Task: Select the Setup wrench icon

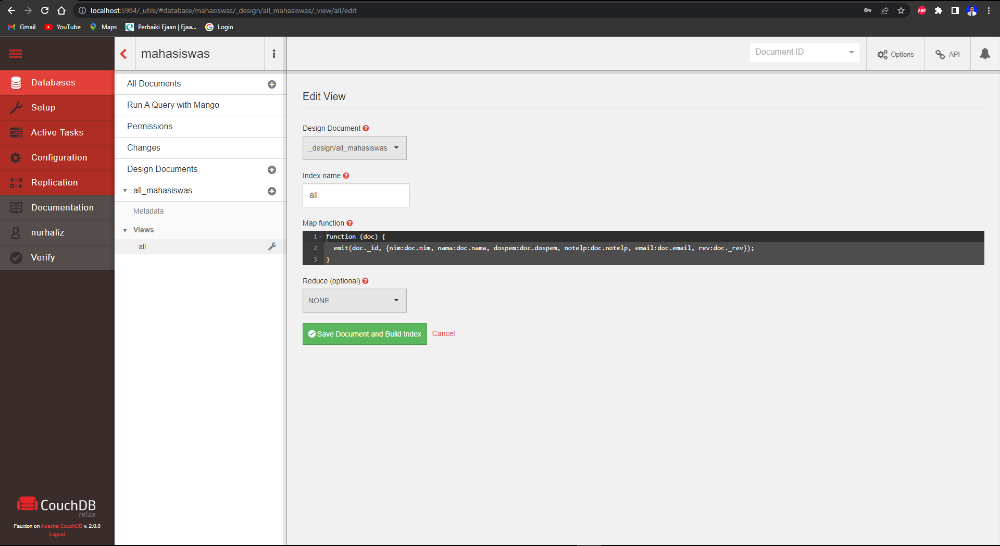Action: (x=16, y=107)
